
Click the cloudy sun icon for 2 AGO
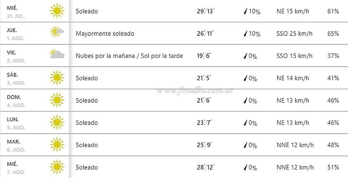coord(57,54)
